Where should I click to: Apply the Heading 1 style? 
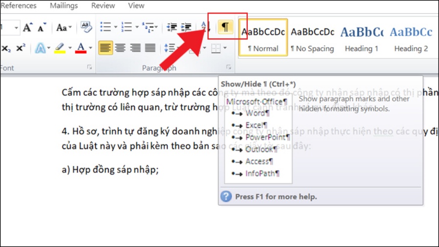361,38
